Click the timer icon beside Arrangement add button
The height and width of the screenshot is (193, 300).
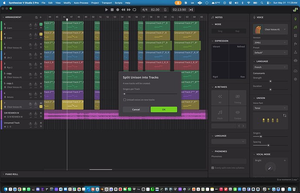[36, 17]
